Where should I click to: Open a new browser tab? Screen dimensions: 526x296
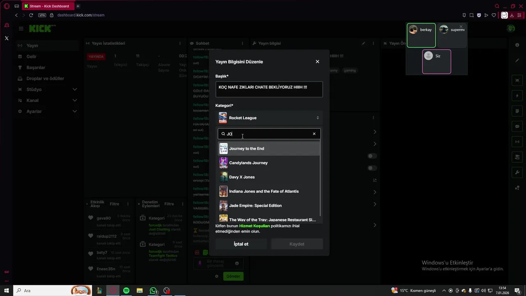(78, 6)
